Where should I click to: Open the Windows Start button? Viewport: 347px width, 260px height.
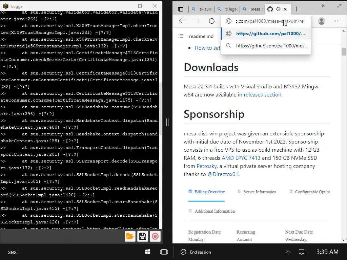(148, 252)
